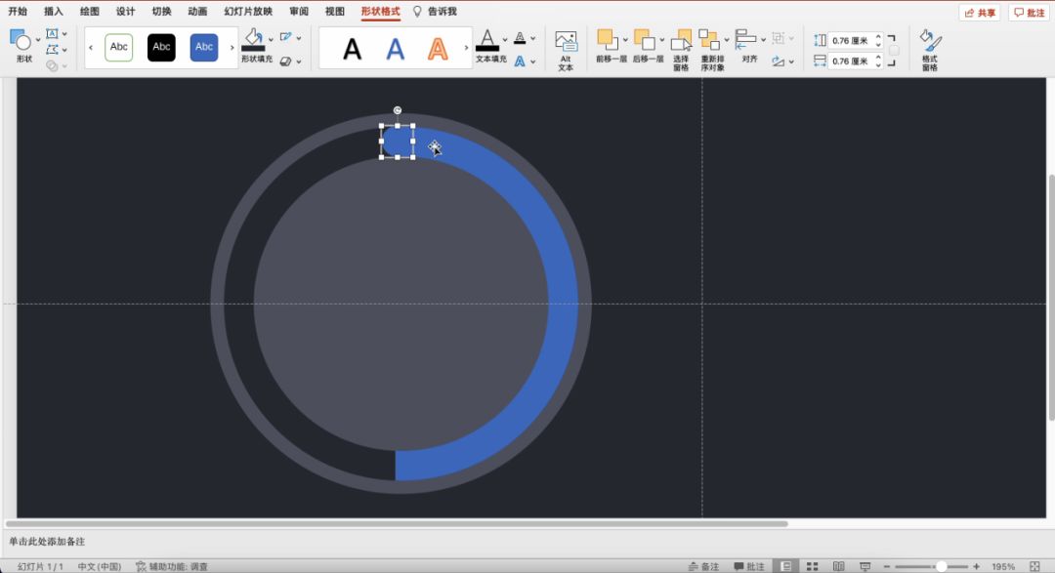Screen dimensions: 1055x573
Task: Click the 告诉我 tell me search
Action: pyautogui.click(x=435, y=11)
